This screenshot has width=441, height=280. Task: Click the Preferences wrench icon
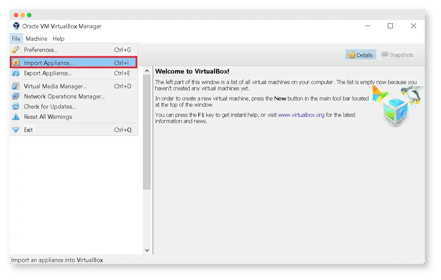[x=16, y=50]
